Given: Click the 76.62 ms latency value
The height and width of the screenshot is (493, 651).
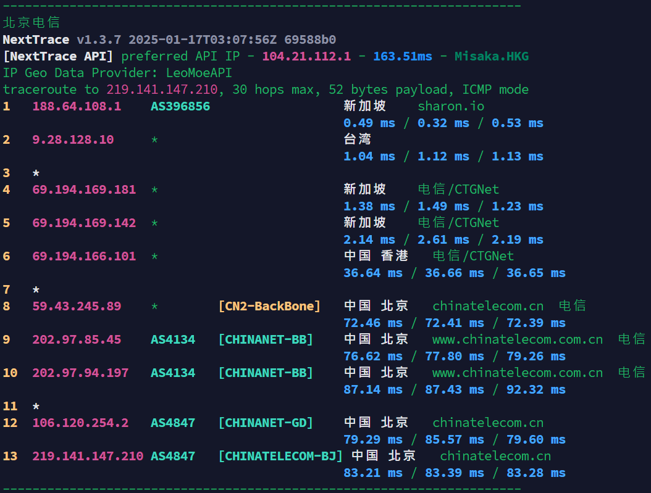Looking at the screenshot, I should point(373,356).
